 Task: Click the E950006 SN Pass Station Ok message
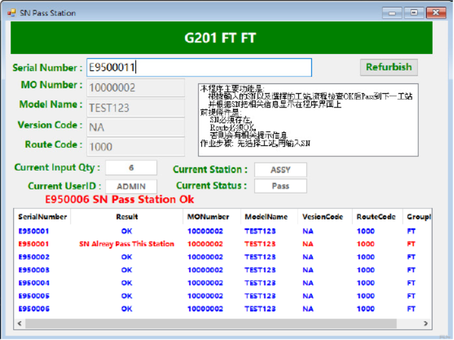(x=119, y=199)
